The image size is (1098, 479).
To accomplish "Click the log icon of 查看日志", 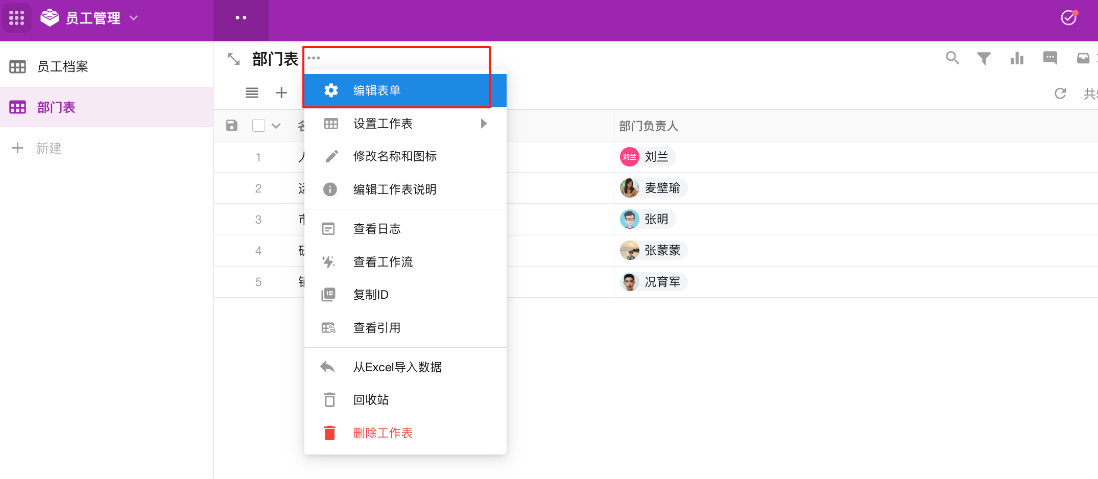I will coord(328,229).
